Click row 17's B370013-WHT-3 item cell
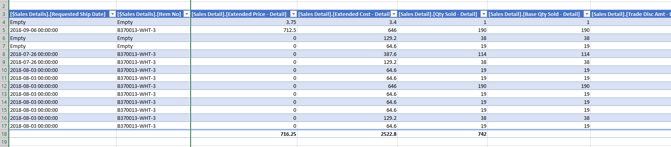Screen dimensions: 671x147 (153, 126)
